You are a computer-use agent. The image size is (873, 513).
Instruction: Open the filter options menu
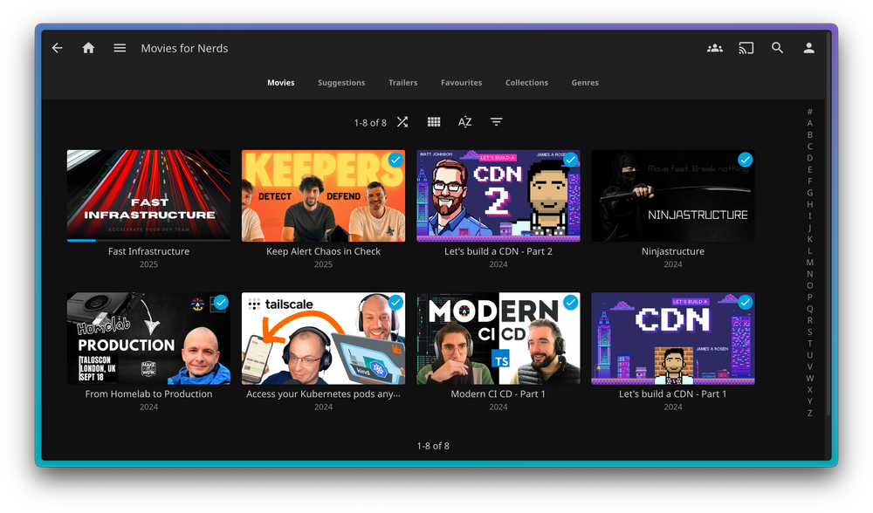(496, 122)
